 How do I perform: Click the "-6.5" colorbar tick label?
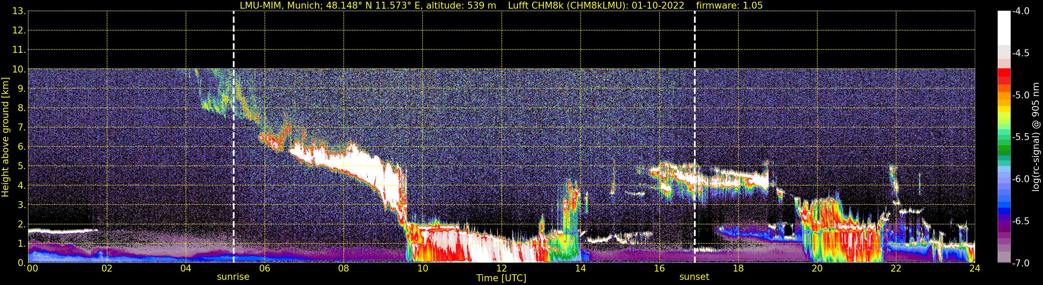coord(1021,221)
